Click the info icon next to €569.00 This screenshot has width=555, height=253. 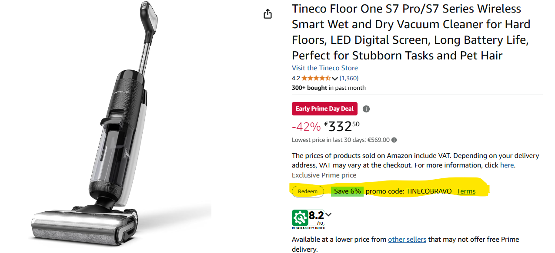coord(394,140)
